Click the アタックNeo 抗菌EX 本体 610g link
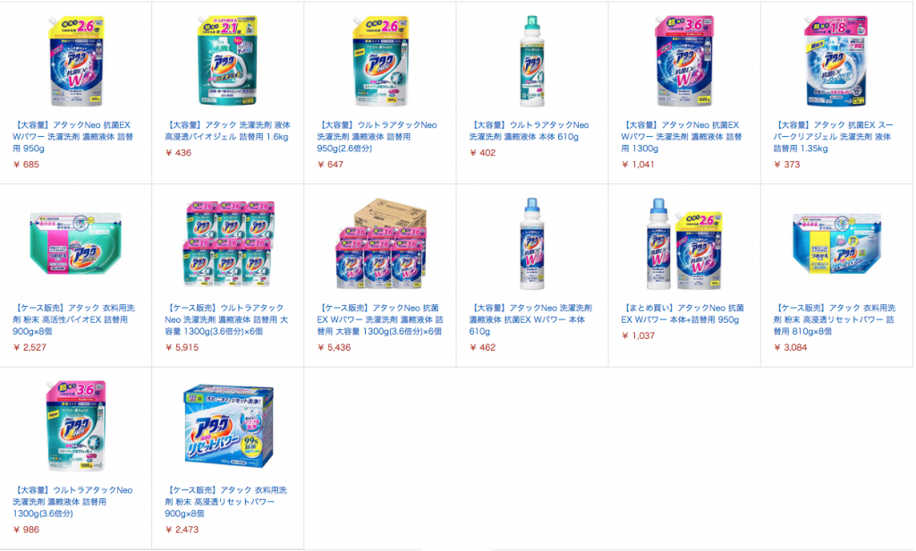Viewport: 916px width, 551px height. 530,319
